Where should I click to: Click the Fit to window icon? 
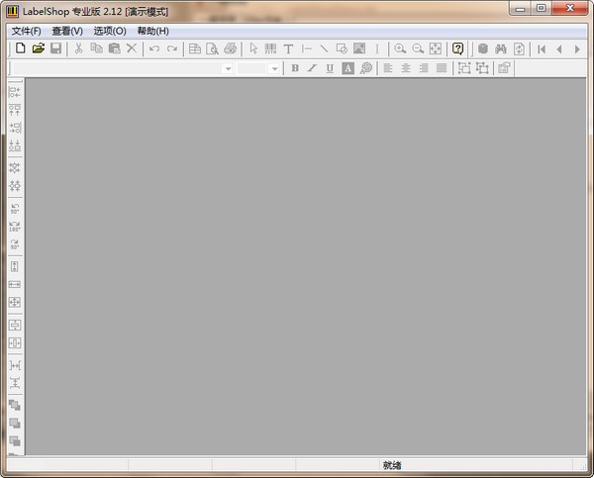pyautogui.click(x=436, y=48)
